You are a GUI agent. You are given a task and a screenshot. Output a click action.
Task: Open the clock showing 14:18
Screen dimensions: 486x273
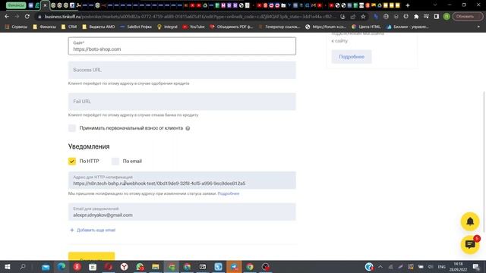(x=458, y=267)
